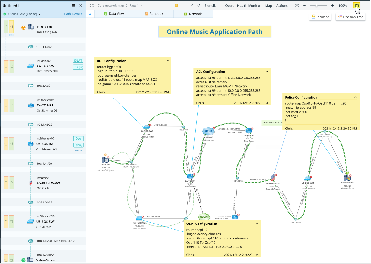Open the cache time dropdown
371x264 pixels.
[39, 14]
